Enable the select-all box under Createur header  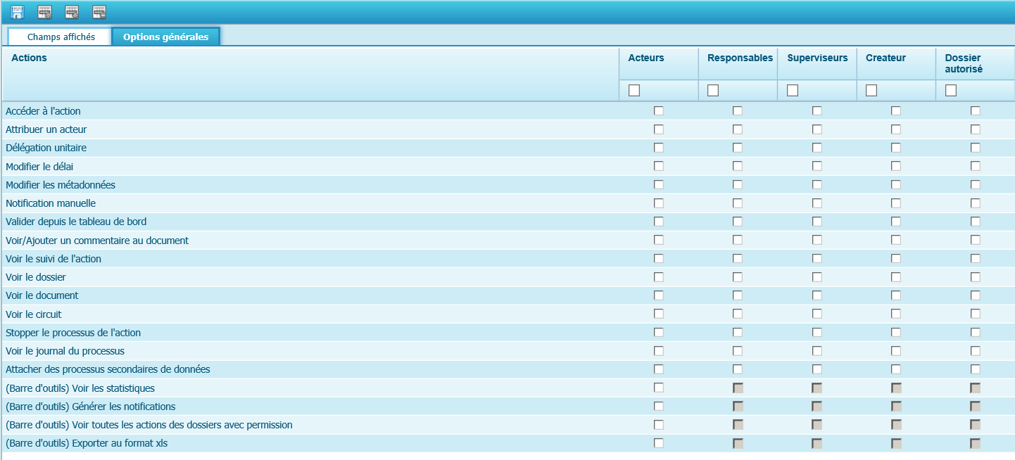871,90
